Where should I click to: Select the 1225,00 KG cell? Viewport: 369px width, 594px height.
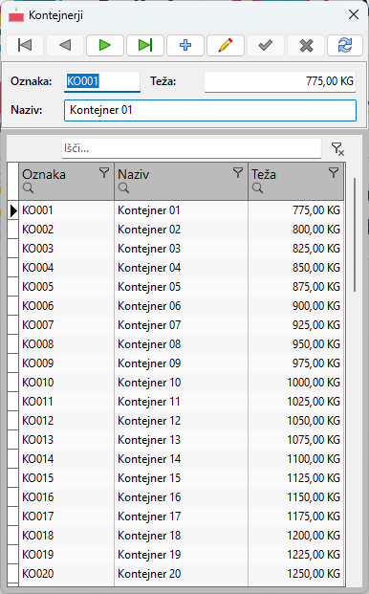(296, 555)
